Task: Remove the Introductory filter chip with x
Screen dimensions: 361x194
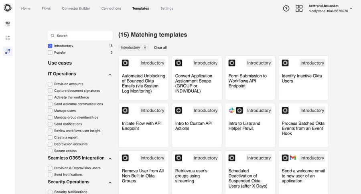Action: [x=145, y=47]
